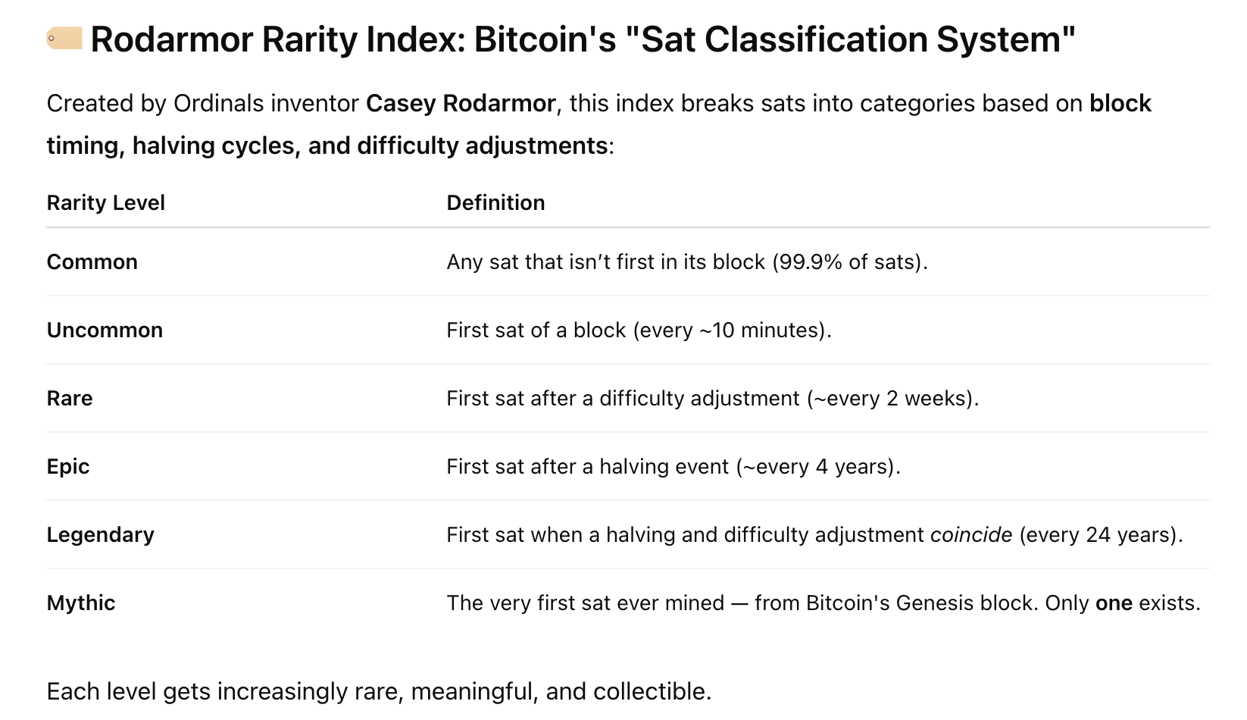Select the Epic rarity row label
Viewport: 1247px width, 720px height.
(68, 466)
